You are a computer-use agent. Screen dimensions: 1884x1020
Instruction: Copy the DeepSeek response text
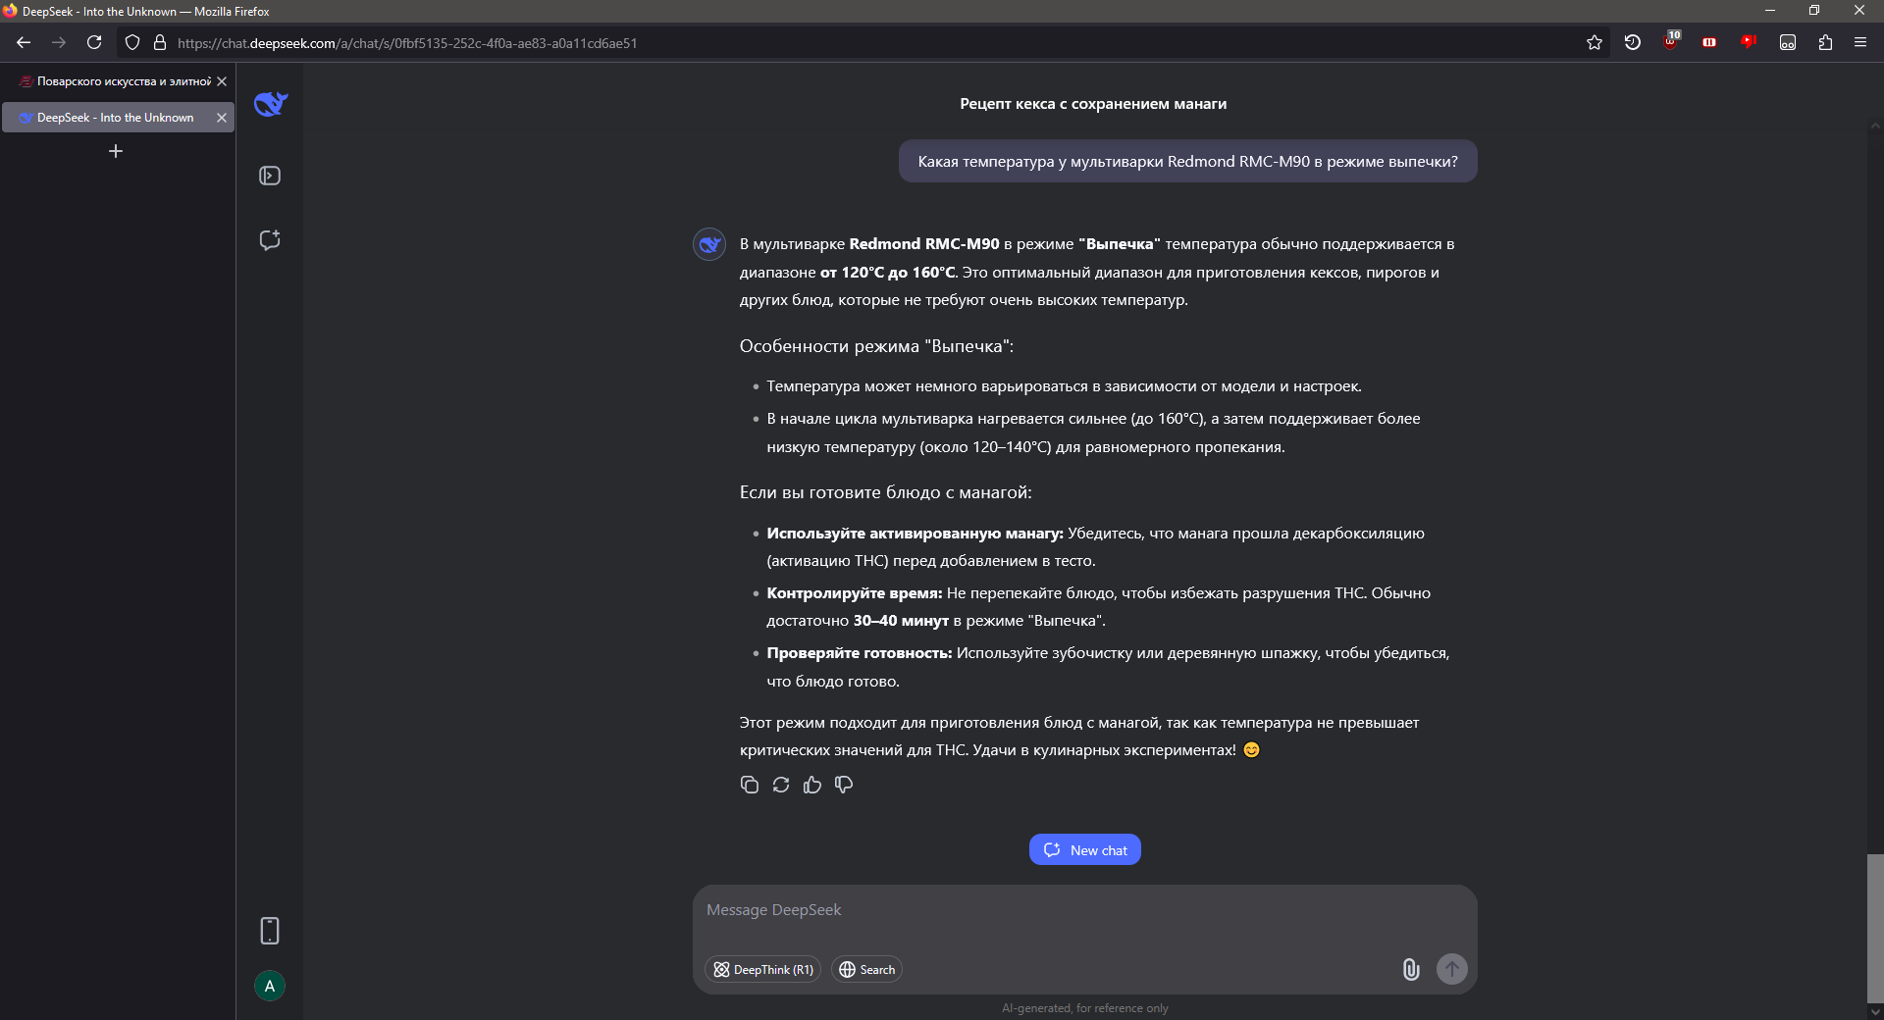pyautogui.click(x=750, y=785)
